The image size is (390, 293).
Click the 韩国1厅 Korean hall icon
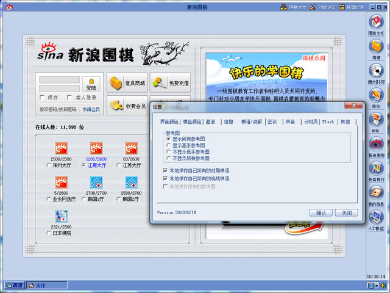(96, 182)
